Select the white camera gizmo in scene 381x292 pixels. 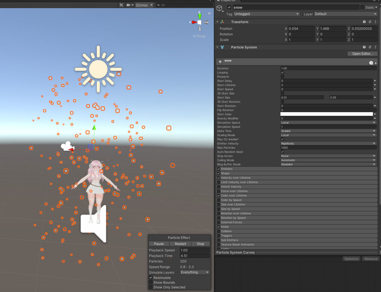point(67,146)
